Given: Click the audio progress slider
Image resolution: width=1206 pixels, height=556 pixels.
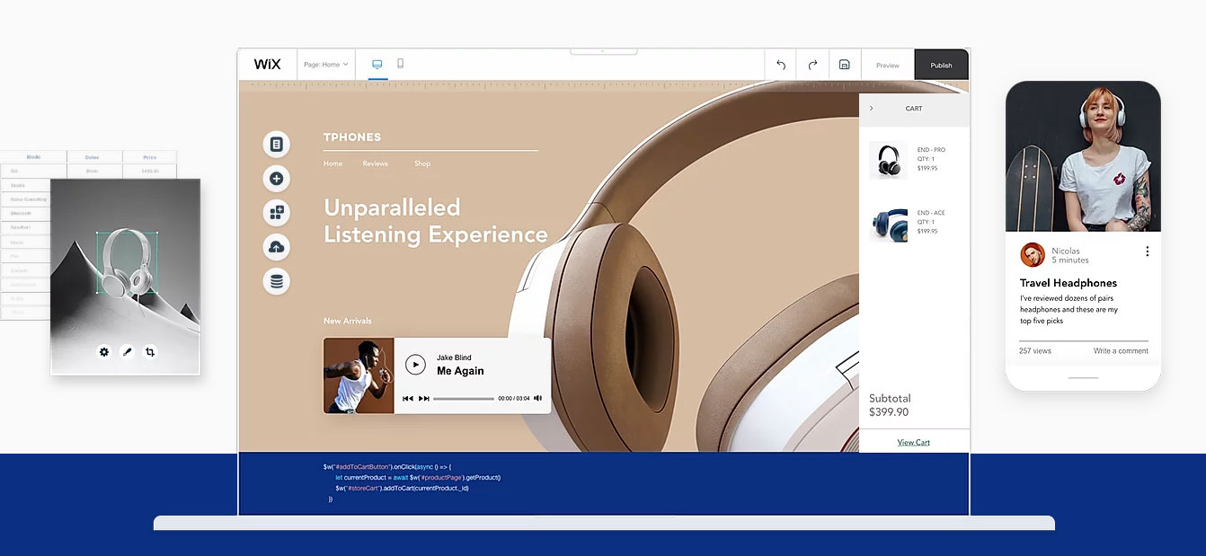Looking at the screenshot, I should point(463,398).
